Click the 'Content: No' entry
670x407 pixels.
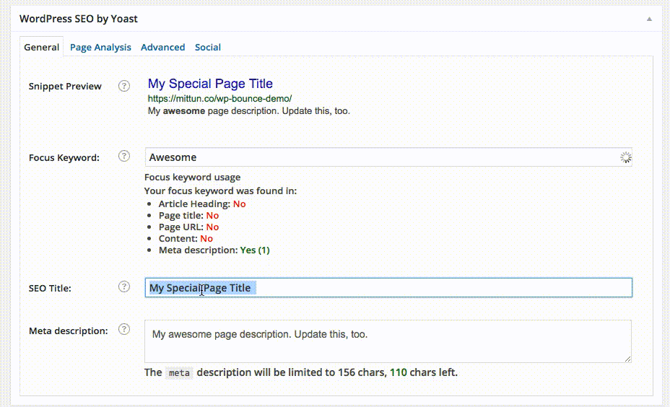[186, 238]
